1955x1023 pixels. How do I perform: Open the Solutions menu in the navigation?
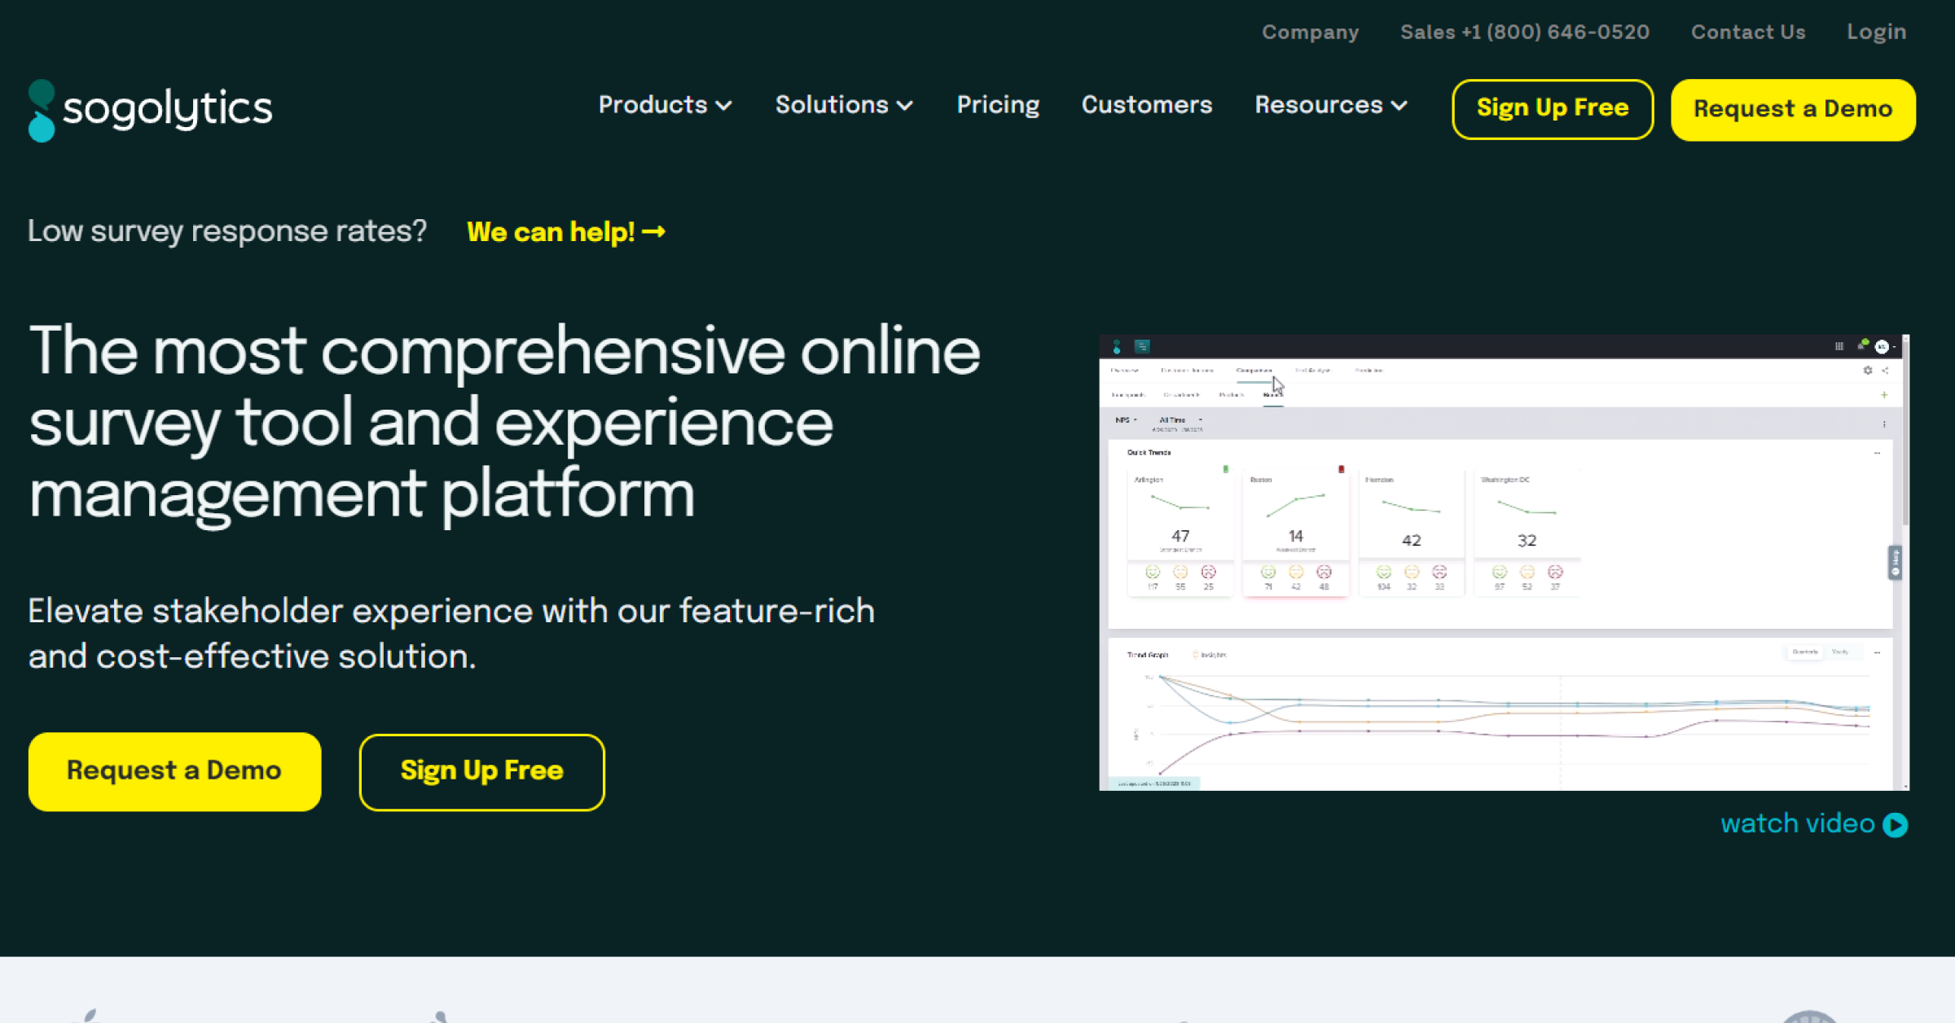[x=843, y=105]
